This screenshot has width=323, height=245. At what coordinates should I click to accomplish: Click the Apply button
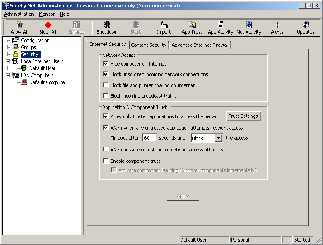click(183, 196)
